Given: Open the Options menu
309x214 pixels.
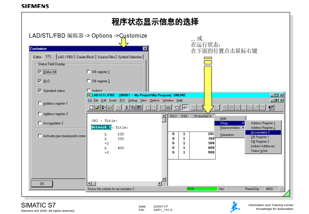Looking at the screenshot, I should click(155, 101).
